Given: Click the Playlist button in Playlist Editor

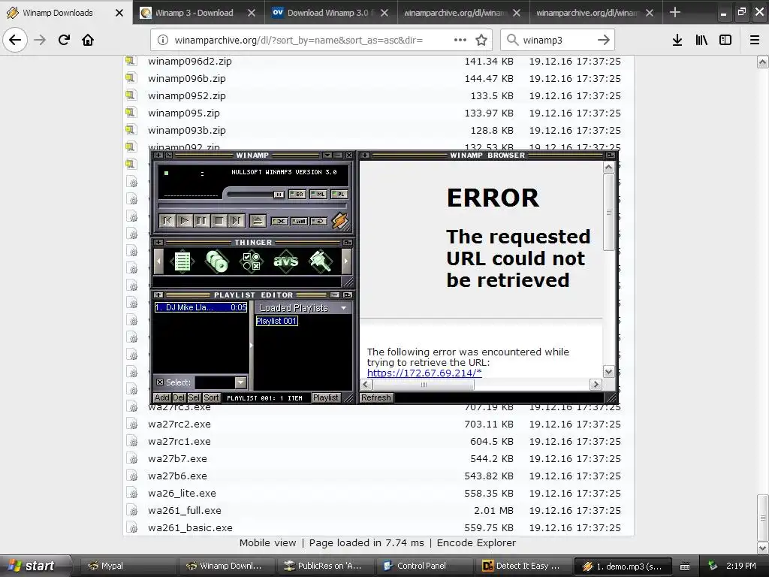Looking at the screenshot, I should pyautogui.click(x=326, y=398).
